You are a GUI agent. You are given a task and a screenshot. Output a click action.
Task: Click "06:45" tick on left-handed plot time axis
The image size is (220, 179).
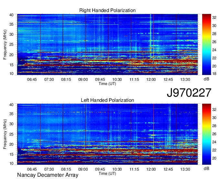[x=32, y=169]
